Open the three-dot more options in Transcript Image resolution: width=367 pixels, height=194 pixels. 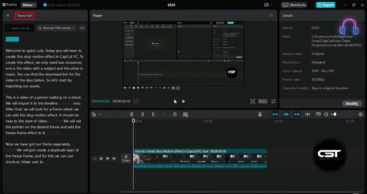pos(82,28)
